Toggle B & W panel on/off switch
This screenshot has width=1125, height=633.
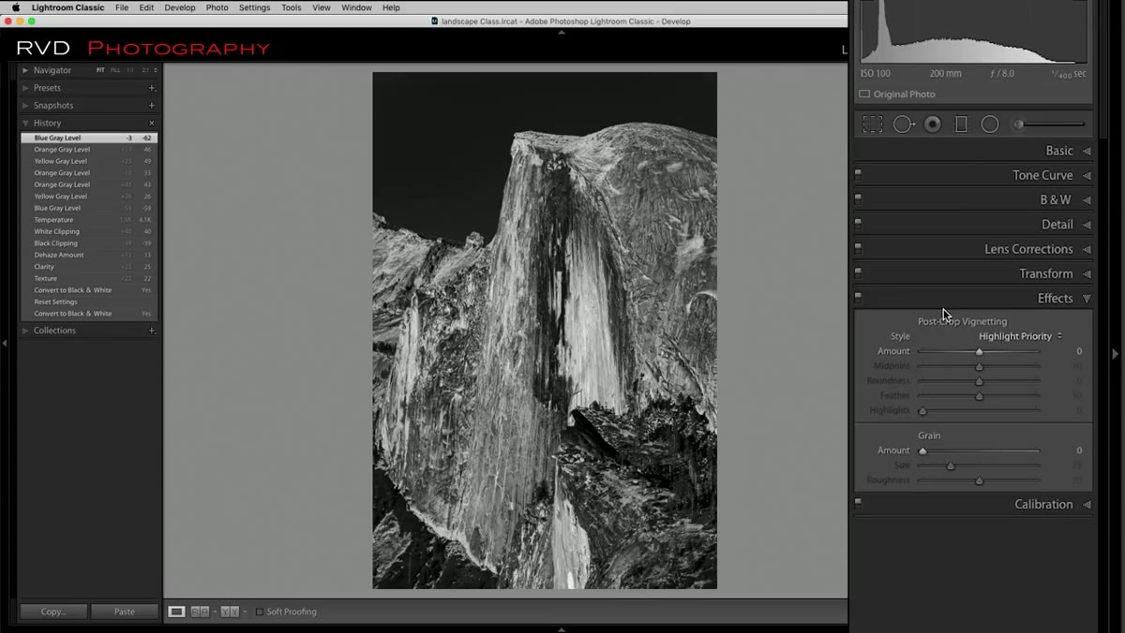tap(858, 198)
